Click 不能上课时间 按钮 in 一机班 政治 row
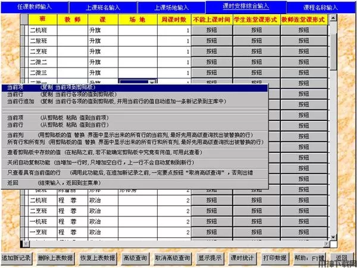The height and width of the screenshot is (268, 357). tap(212, 222)
